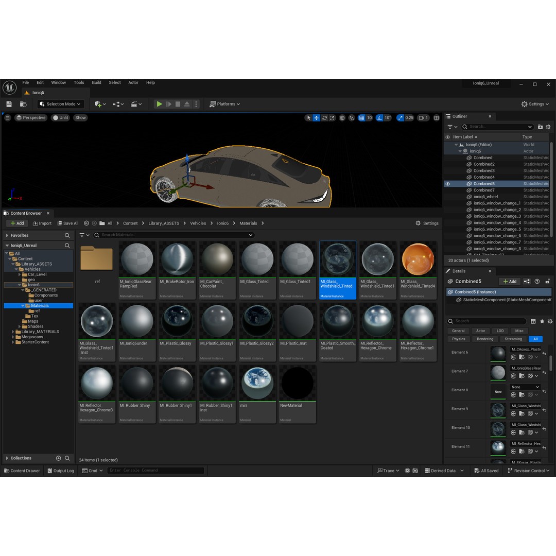Open the Build menu
The height and width of the screenshot is (556, 556).
[96, 82]
